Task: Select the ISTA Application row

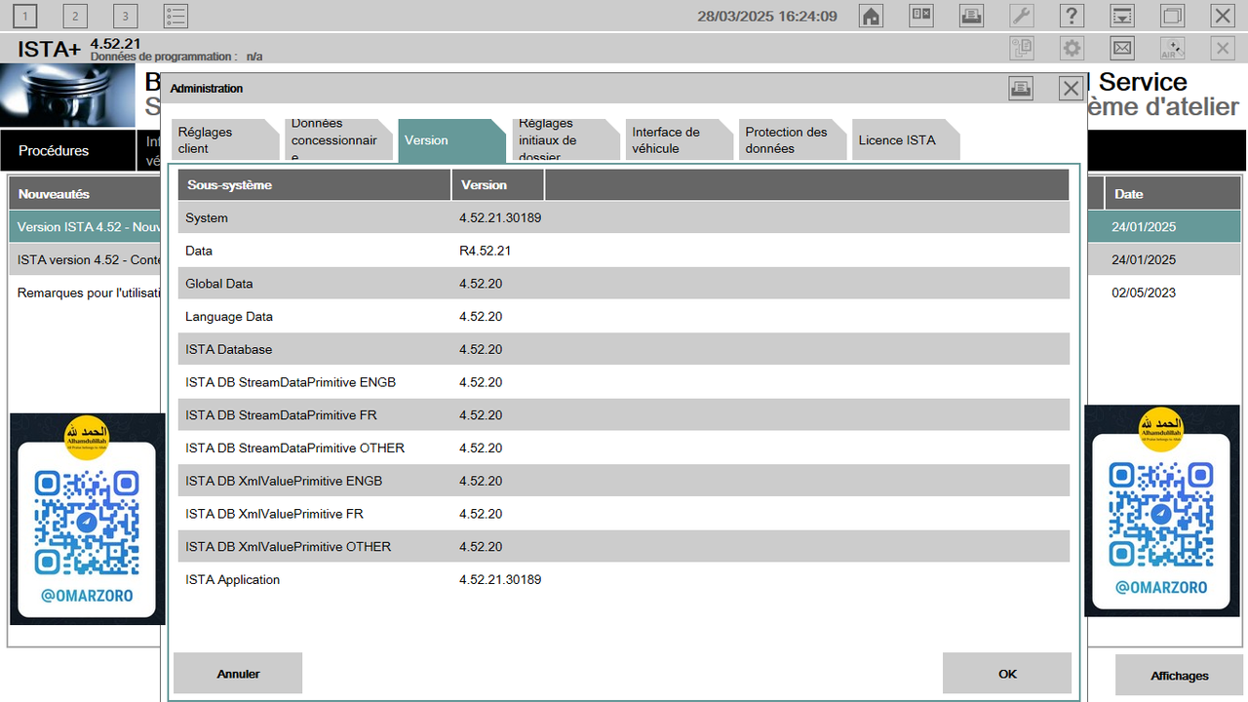Action: pos(624,579)
